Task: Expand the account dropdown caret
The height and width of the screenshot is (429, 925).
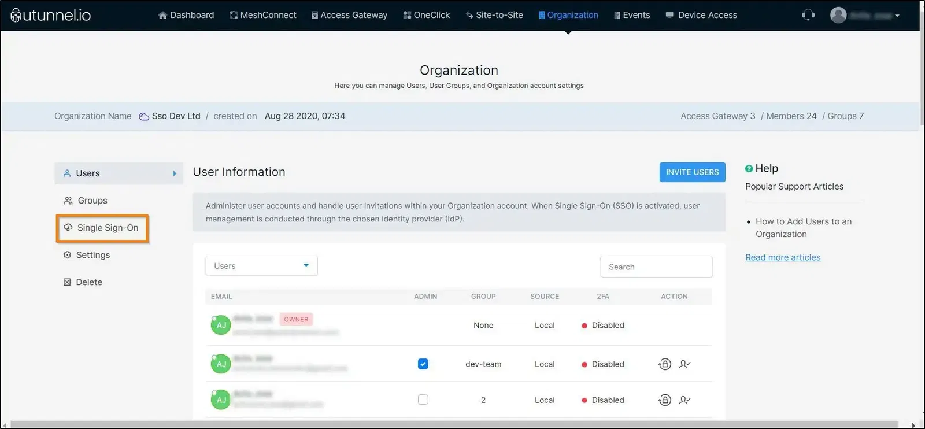Action: click(x=897, y=16)
